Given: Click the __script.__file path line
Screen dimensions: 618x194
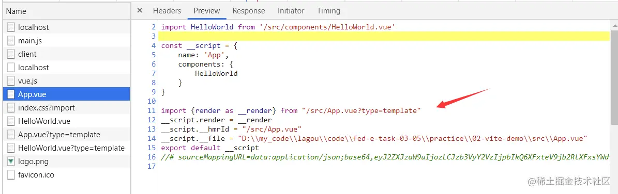Looking at the screenshot, I should click(x=374, y=138).
